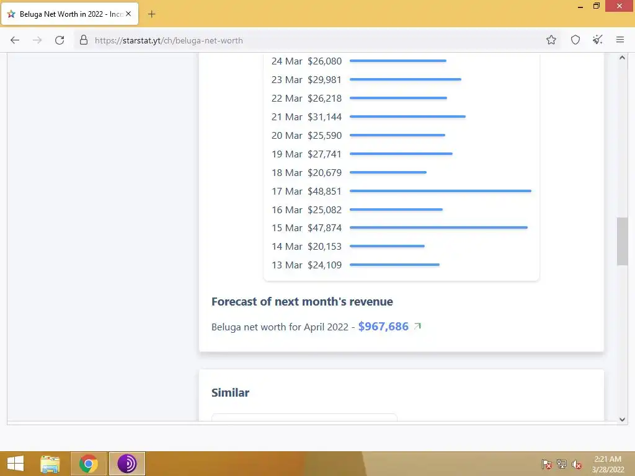This screenshot has width=635, height=476.
Task: Select the 18 Mar $20,679 row
Action: [x=401, y=173]
